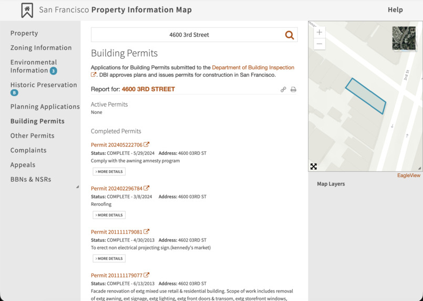Click the highlighted parcel on map

point(366,96)
